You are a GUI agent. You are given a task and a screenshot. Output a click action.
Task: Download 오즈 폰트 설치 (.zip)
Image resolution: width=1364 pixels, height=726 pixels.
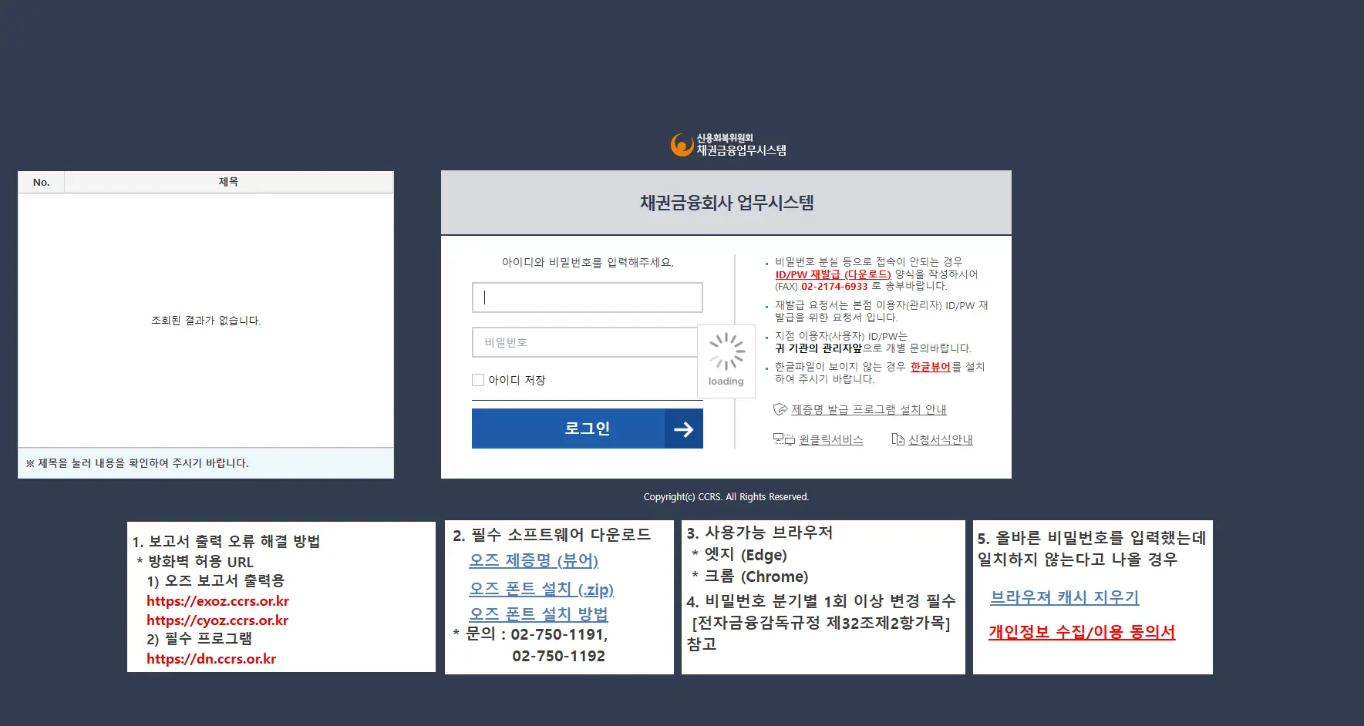click(541, 589)
